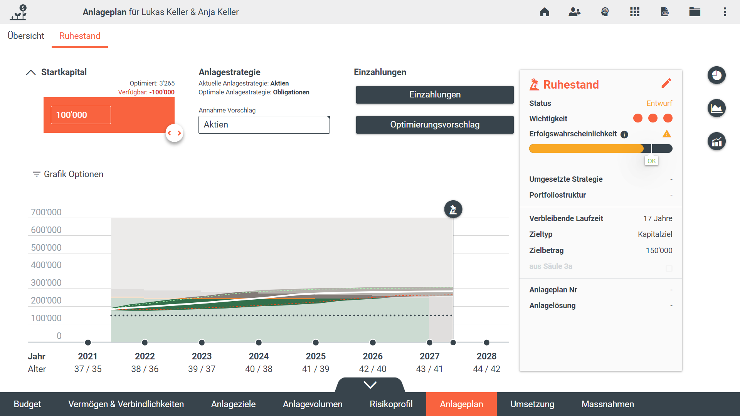Click the Aktuelle Anlagestrategie: Aktien text

244,83
